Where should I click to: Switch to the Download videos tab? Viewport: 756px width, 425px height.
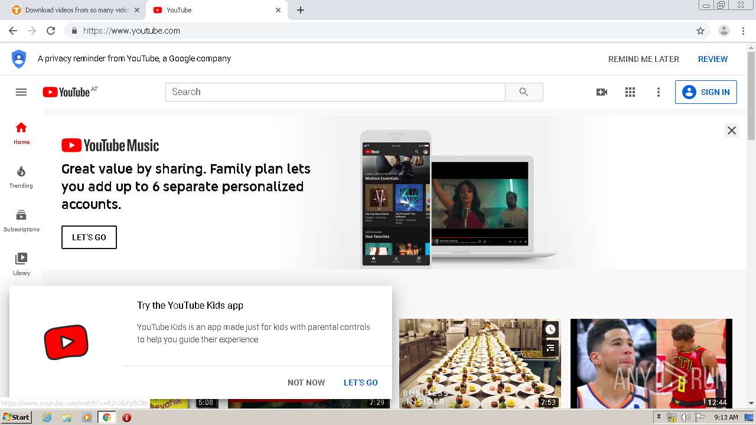[76, 10]
